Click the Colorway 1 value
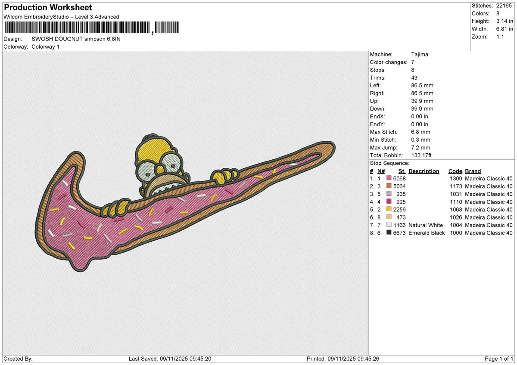The width and height of the screenshot is (517, 365). tap(46, 46)
